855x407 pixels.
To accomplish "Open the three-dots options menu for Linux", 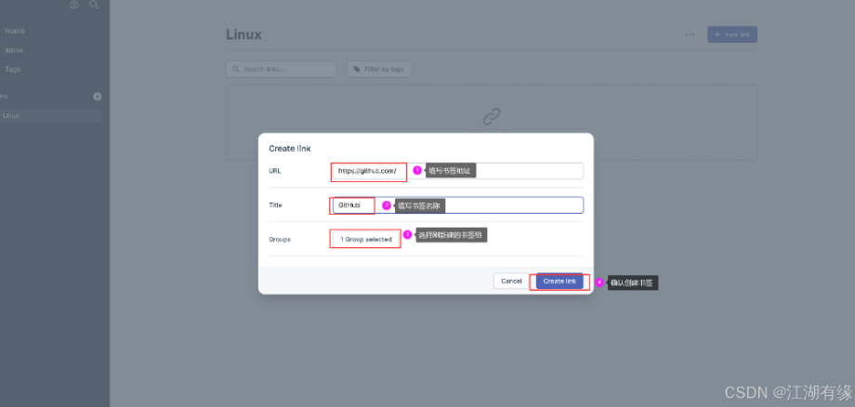I will pos(690,34).
